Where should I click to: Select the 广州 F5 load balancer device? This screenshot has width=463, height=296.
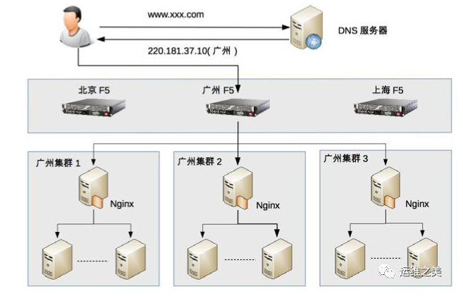click(238, 108)
